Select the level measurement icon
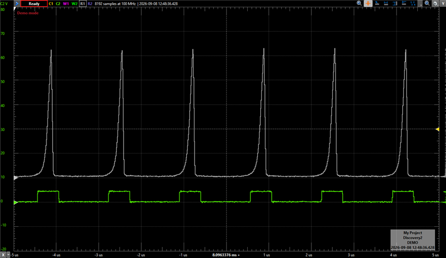446x258 pixels. [x=404, y=4]
